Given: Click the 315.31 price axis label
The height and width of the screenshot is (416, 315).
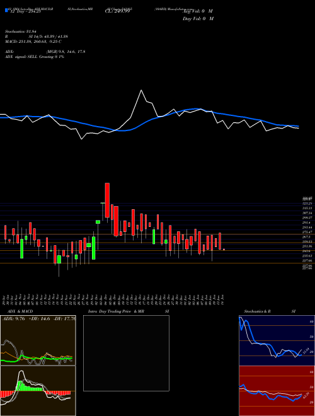Looking at the screenshot, I should (308, 208).
